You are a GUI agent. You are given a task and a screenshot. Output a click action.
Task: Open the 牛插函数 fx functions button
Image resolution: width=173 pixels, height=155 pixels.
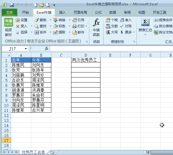point(96,27)
